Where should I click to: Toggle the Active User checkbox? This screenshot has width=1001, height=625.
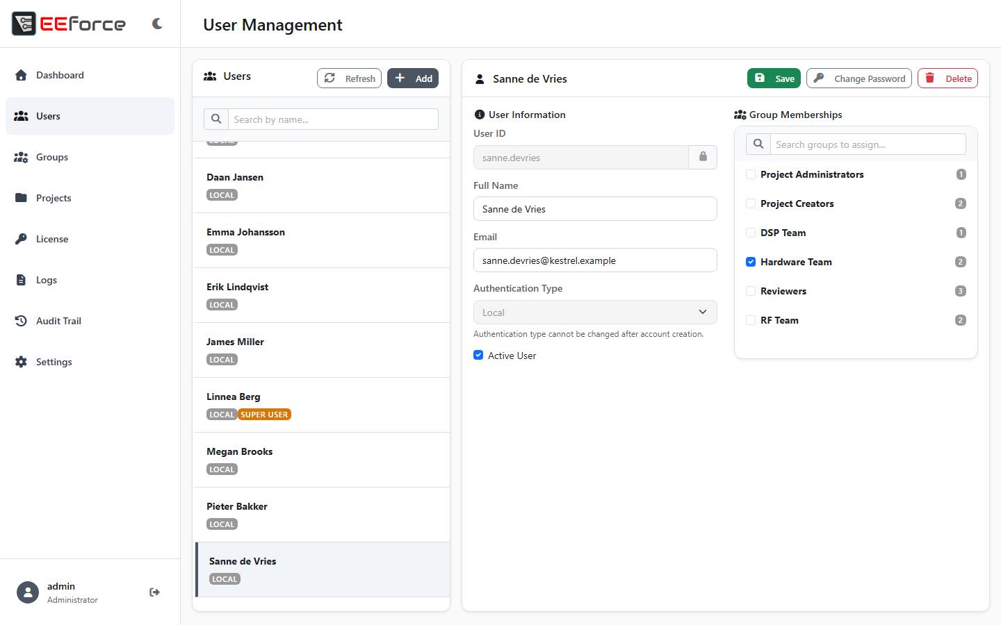478,355
